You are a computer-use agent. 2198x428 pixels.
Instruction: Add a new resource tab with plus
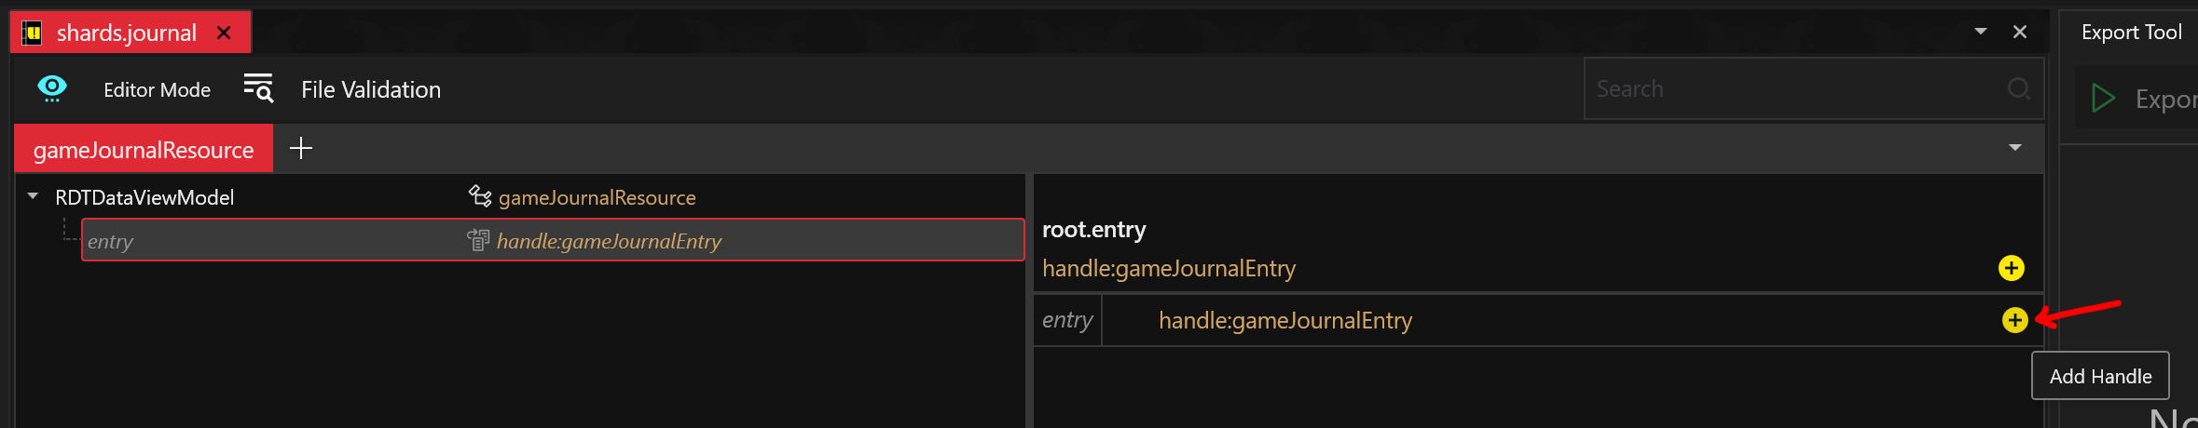coord(301,148)
